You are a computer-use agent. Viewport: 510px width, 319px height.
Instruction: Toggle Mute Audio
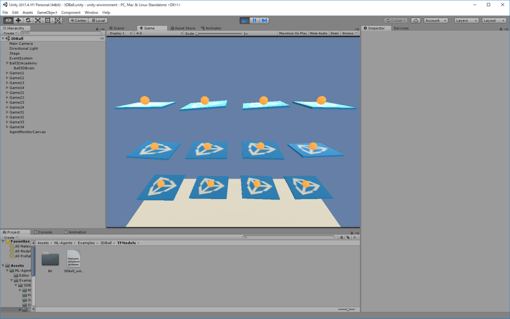(318, 33)
